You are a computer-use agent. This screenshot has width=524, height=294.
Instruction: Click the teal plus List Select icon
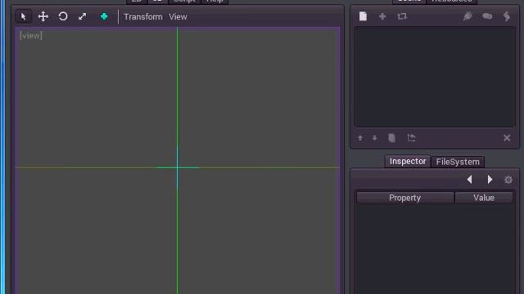[104, 16]
